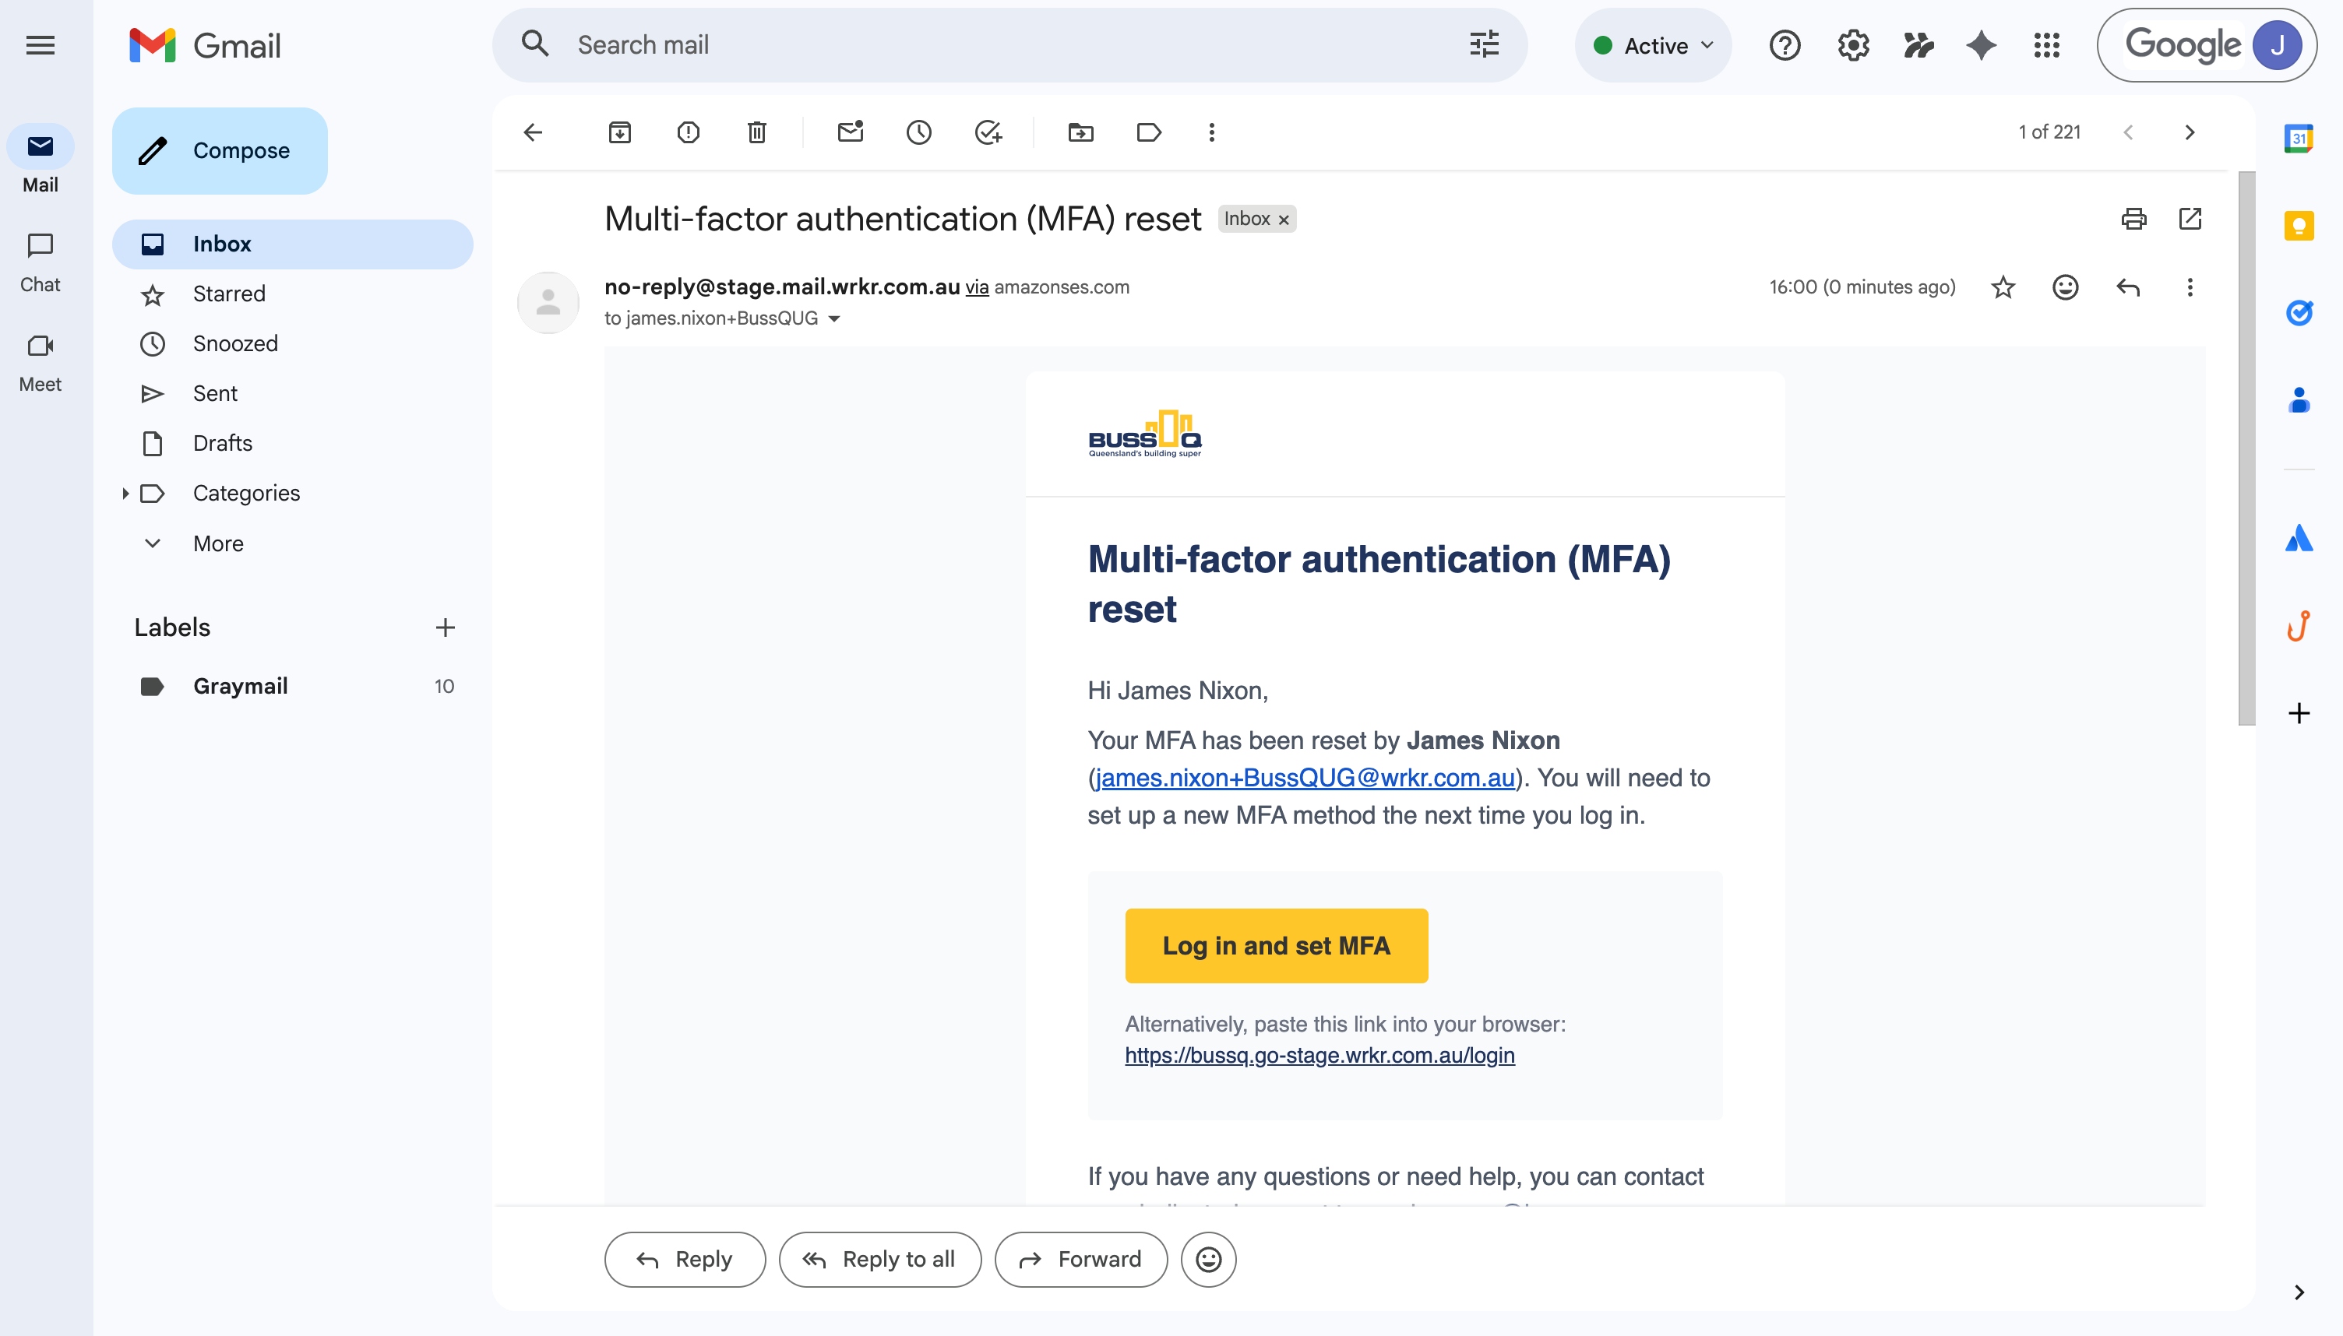
Task: Open Google Keep side panel
Action: (2298, 226)
